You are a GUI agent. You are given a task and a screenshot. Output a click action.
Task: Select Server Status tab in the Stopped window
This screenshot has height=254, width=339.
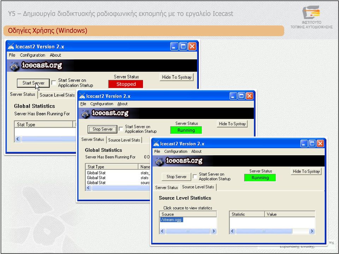click(x=23, y=95)
